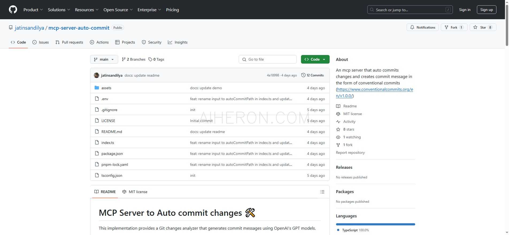Open latest commit message docs: update readme

point(142,75)
